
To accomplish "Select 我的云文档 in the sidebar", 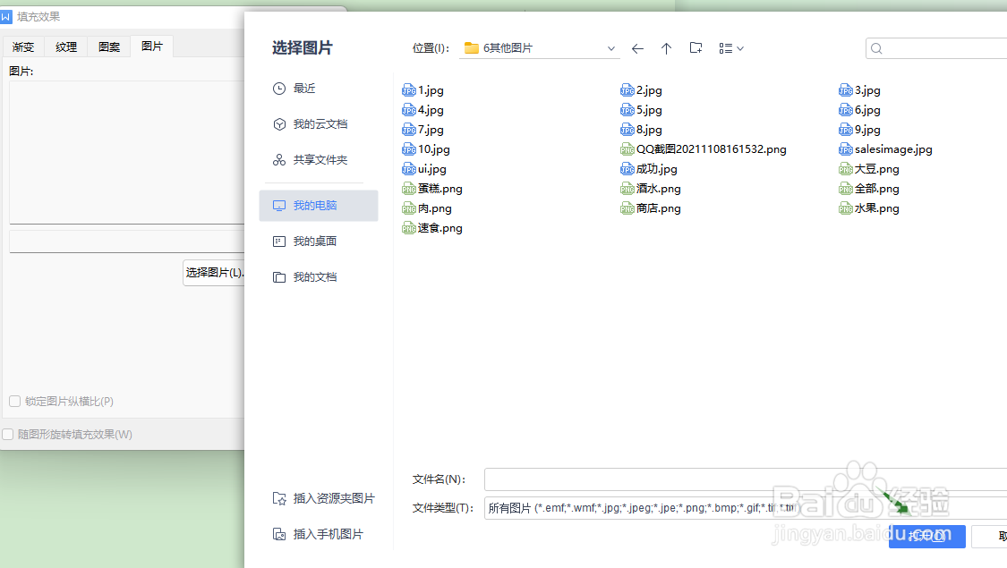I will (x=320, y=123).
